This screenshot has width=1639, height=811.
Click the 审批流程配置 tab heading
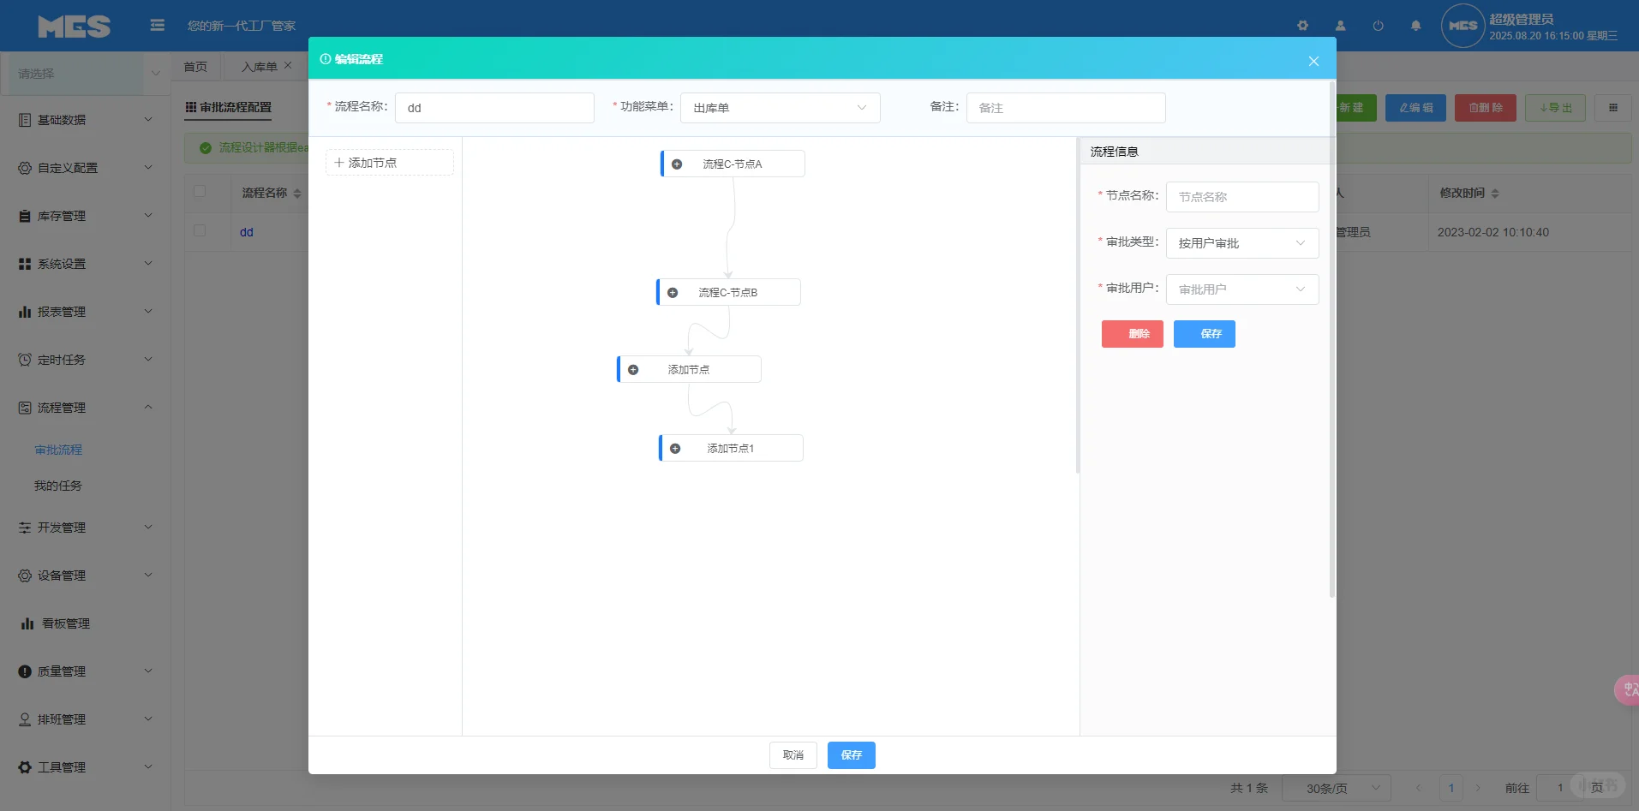coord(229,107)
